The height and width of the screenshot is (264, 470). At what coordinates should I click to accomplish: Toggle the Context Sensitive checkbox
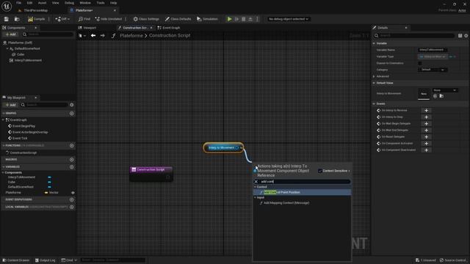point(320,171)
